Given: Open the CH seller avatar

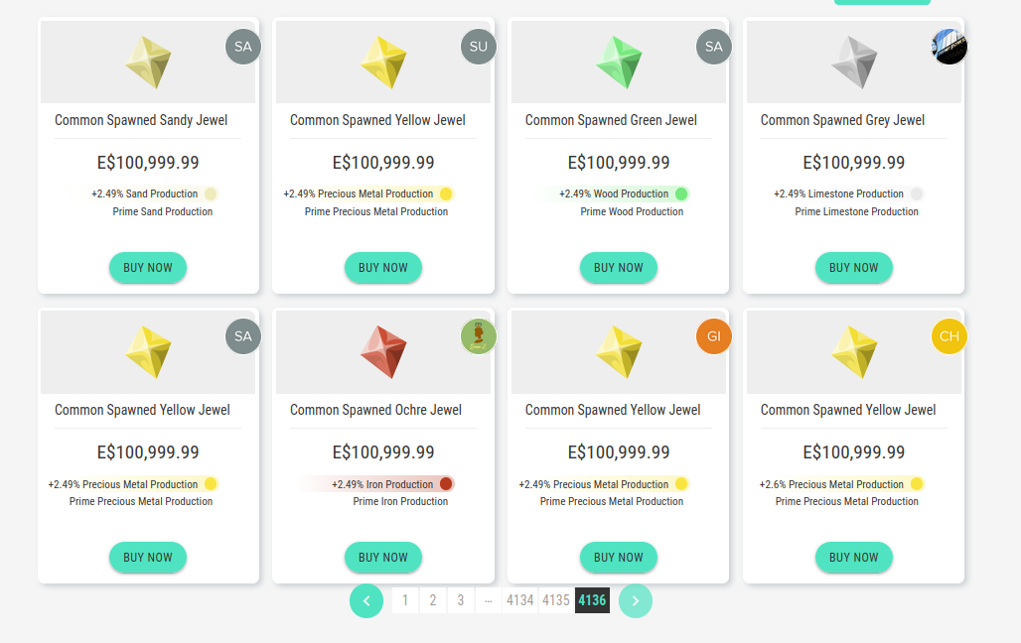Looking at the screenshot, I should coord(949,336).
